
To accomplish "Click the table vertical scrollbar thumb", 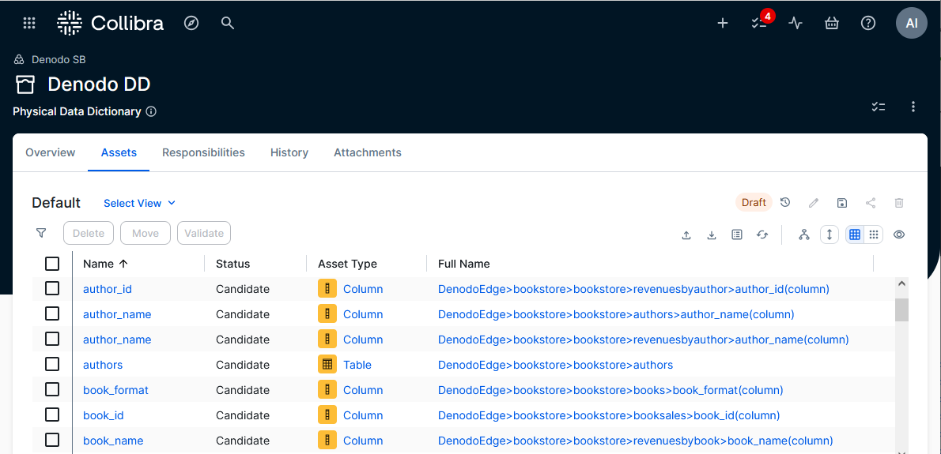I will click(901, 310).
